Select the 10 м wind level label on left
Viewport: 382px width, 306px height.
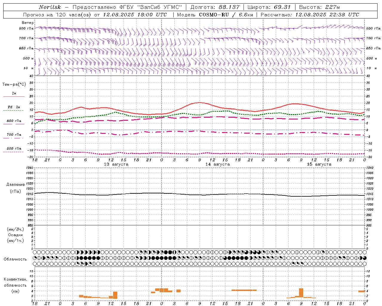pyautogui.click(x=29, y=68)
